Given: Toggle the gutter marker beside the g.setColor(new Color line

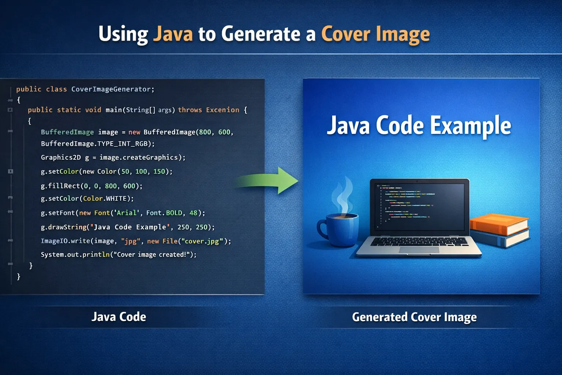Looking at the screenshot, I should [10, 171].
